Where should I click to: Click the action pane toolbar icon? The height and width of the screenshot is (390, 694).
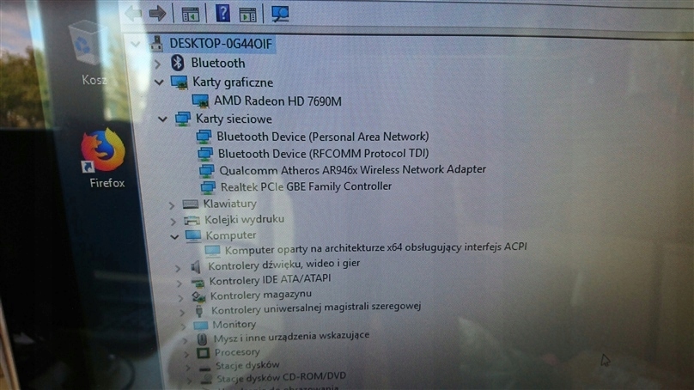(x=247, y=15)
